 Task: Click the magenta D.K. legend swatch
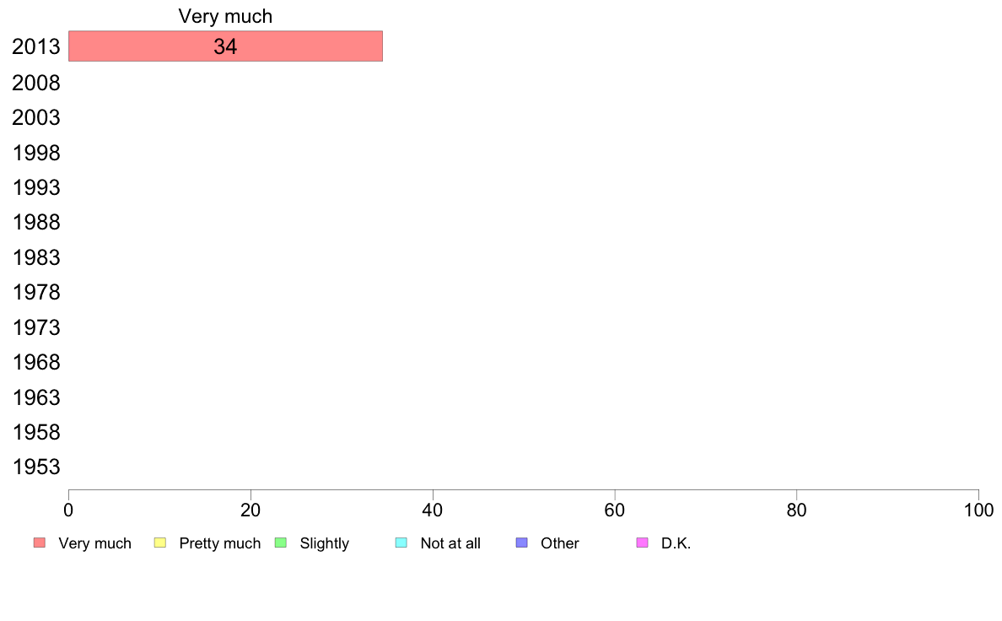pyautogui.click(x=642, y=543)
